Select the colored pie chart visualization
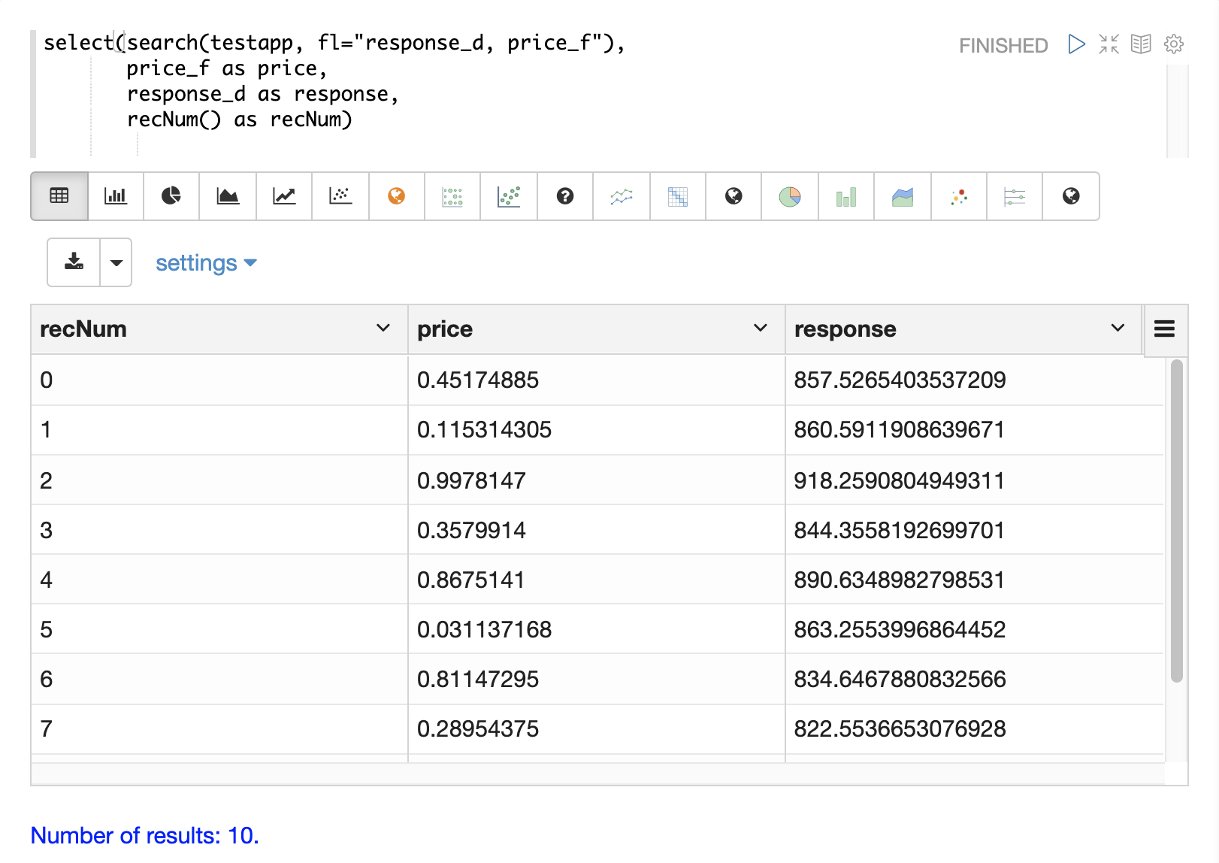 [x=789, y=196]
